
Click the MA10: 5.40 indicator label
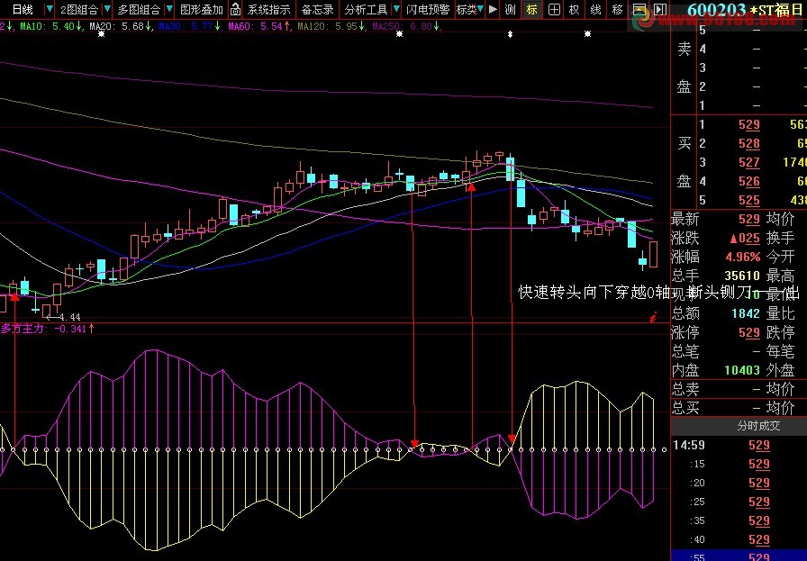(50, 26)
